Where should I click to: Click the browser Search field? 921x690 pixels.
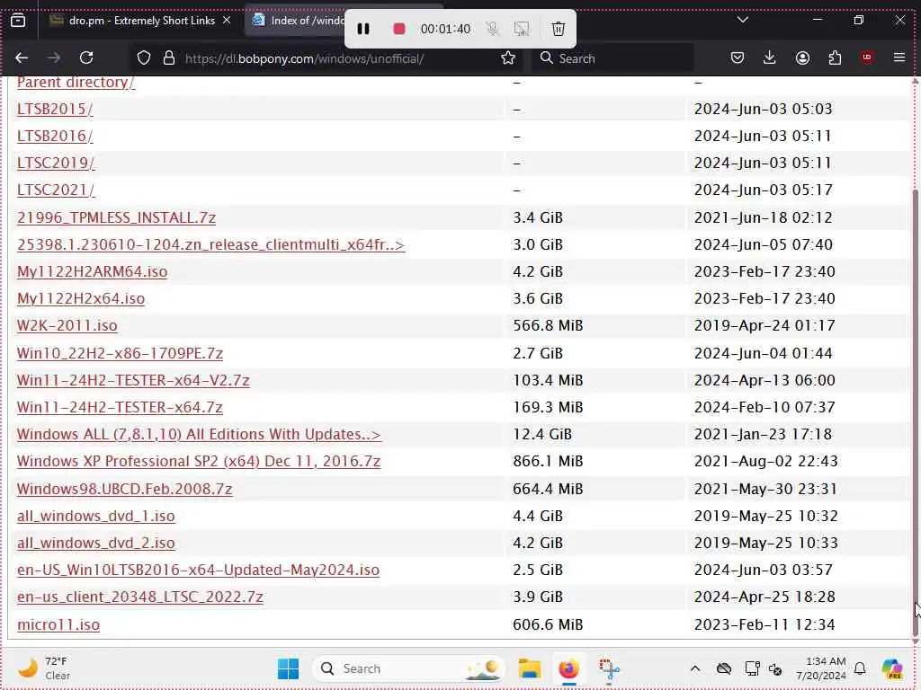point(613,58)
